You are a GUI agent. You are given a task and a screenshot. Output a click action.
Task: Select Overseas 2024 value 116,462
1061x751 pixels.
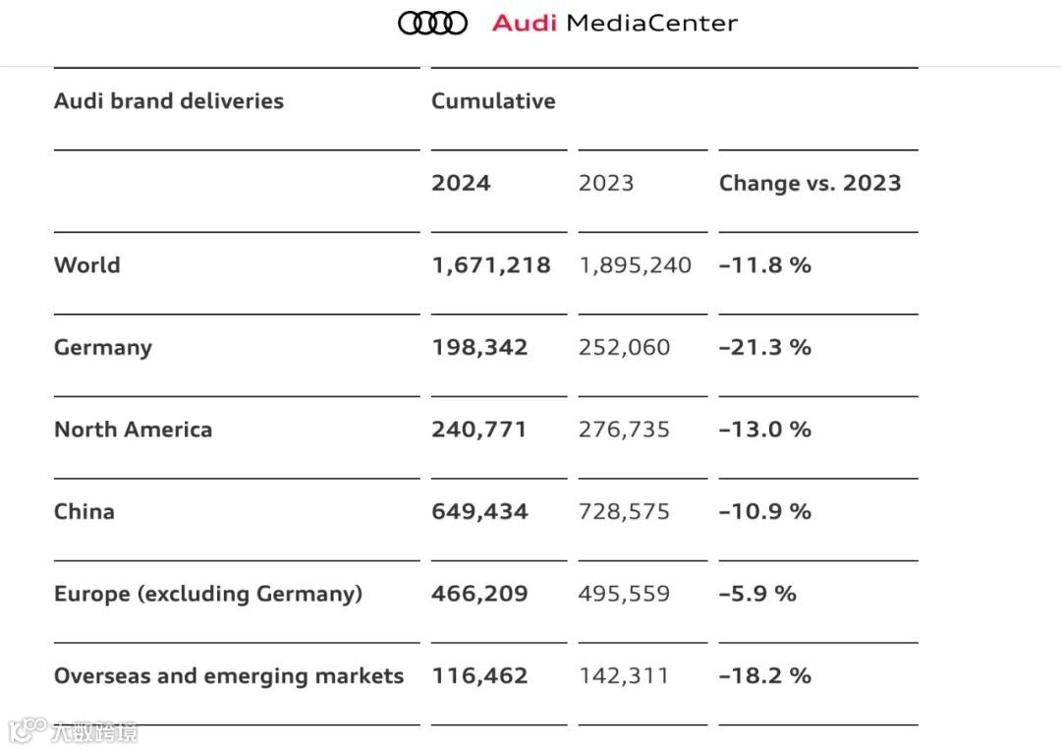click(479, 676)
